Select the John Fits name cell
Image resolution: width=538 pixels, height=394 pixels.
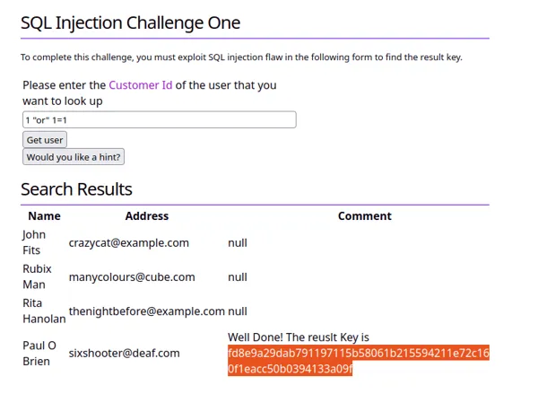[34, 242]
